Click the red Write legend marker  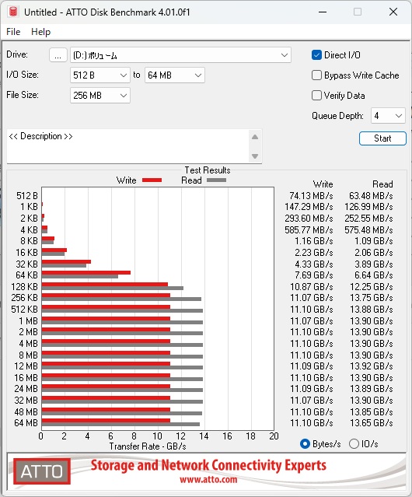152,180
